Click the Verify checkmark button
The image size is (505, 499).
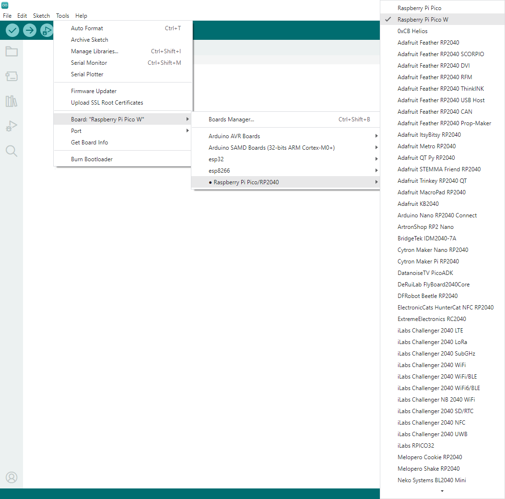12,30
